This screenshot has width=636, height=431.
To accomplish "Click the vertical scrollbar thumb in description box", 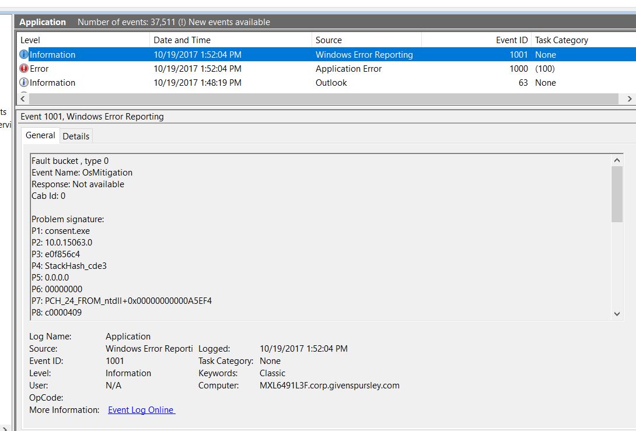I will tap(617, 194).
